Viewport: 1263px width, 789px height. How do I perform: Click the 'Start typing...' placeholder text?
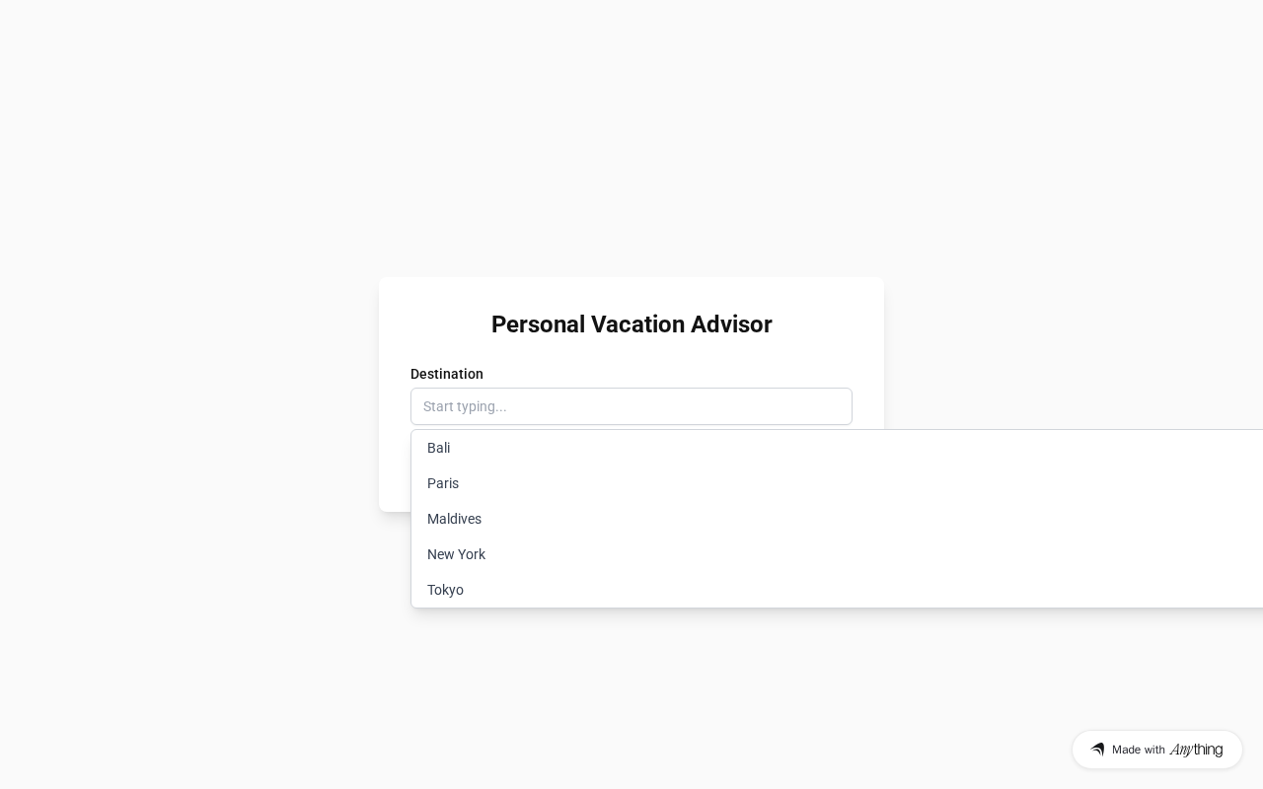pyautogui.click(x=465, y=406)
